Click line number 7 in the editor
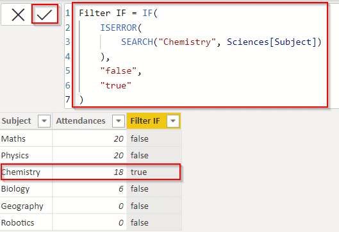The image size is (339, 232). point(68,99)
